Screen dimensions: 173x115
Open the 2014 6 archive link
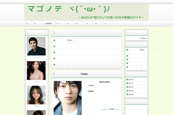131,87
